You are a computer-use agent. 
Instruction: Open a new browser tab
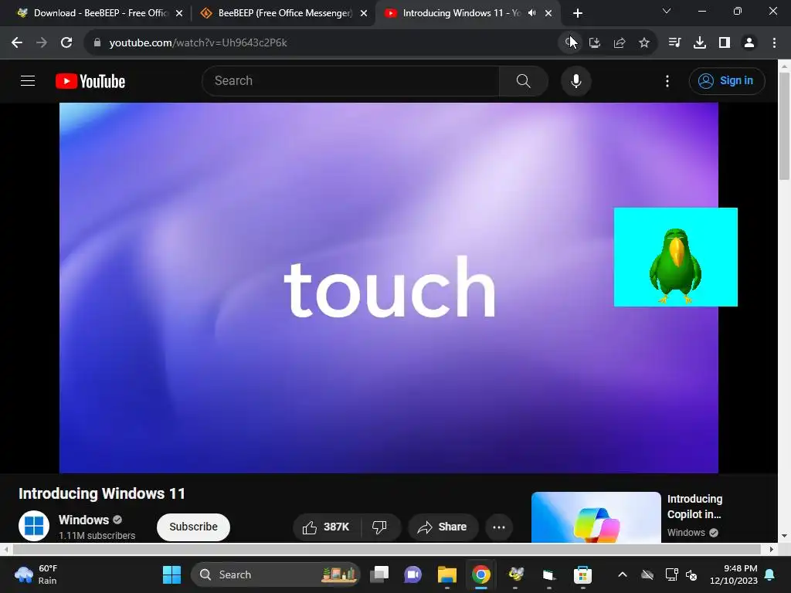tap(578, 13)
